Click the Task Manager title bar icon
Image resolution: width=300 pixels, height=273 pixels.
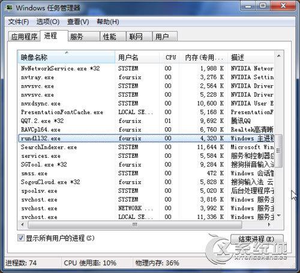pyautogui.click(x=9, y=8)
